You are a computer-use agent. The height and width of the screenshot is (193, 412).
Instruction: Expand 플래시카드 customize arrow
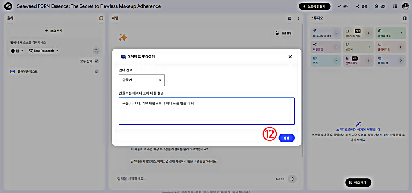click(x=401, y=47)
